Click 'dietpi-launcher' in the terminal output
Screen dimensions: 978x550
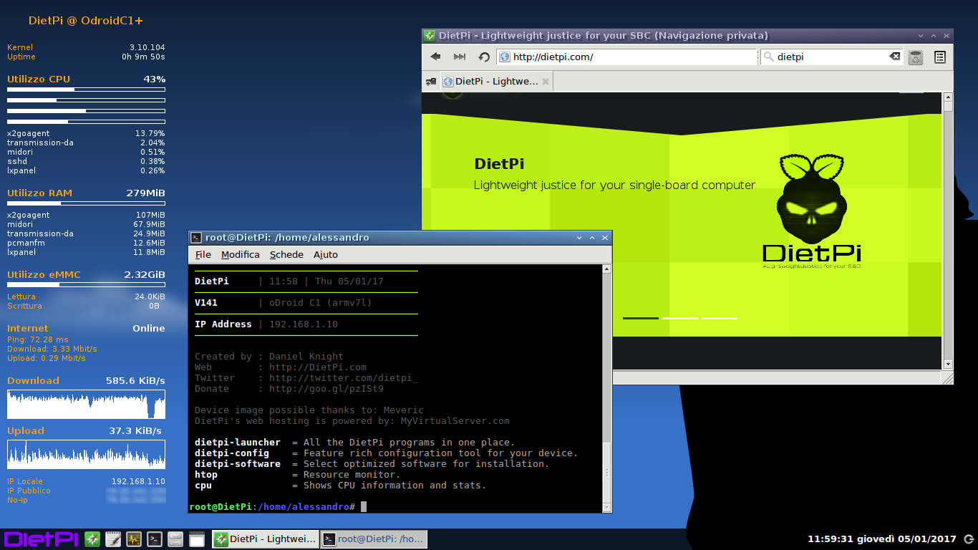[238, 443]
